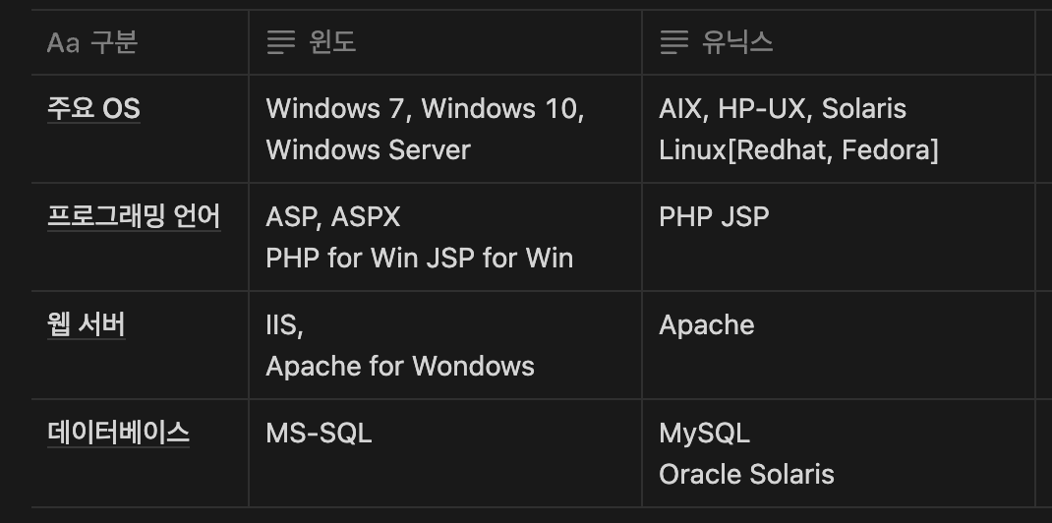Screen dimensions: 1052x523
Task: Open the 윈도 column header menu
Action: click(444, 42)
